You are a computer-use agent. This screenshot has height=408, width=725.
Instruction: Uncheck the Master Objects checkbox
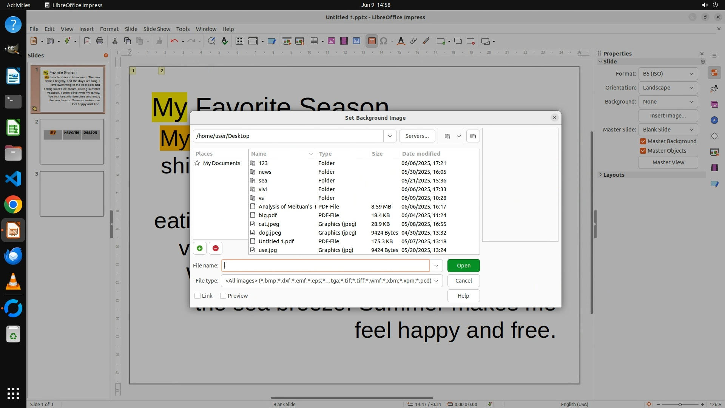[x=643, y=151]
